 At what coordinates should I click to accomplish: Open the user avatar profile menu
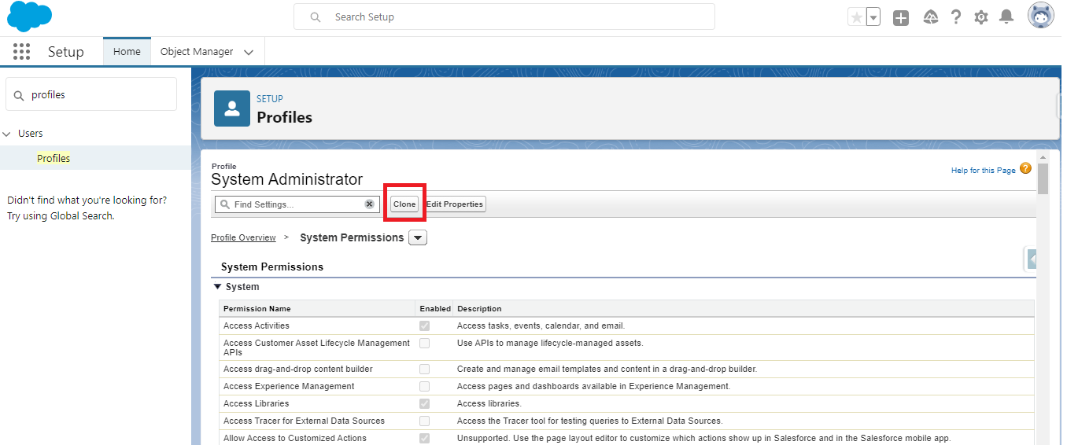click(1040, 16)
